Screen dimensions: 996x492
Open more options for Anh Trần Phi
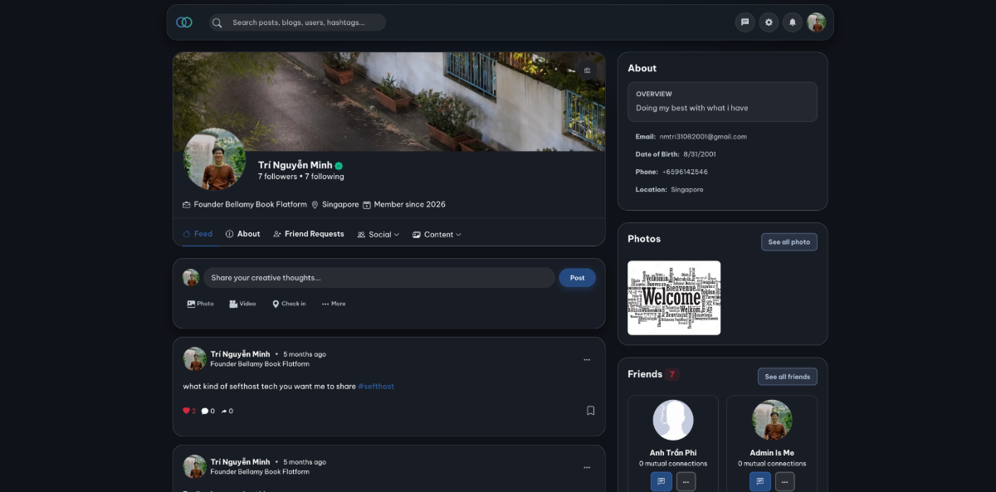686,481
